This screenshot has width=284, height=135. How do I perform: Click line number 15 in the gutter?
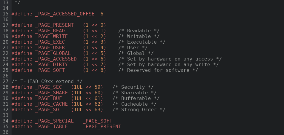pos(6,14)
